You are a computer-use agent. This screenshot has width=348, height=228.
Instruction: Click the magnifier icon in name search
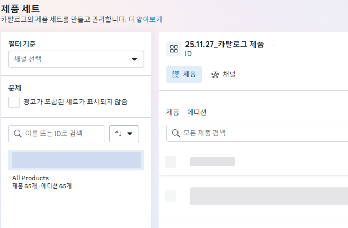(x=17, y=134)
